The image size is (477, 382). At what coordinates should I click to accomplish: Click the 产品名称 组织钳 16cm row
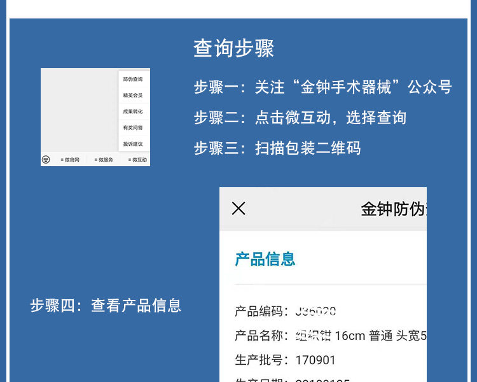tap(331, 336)
